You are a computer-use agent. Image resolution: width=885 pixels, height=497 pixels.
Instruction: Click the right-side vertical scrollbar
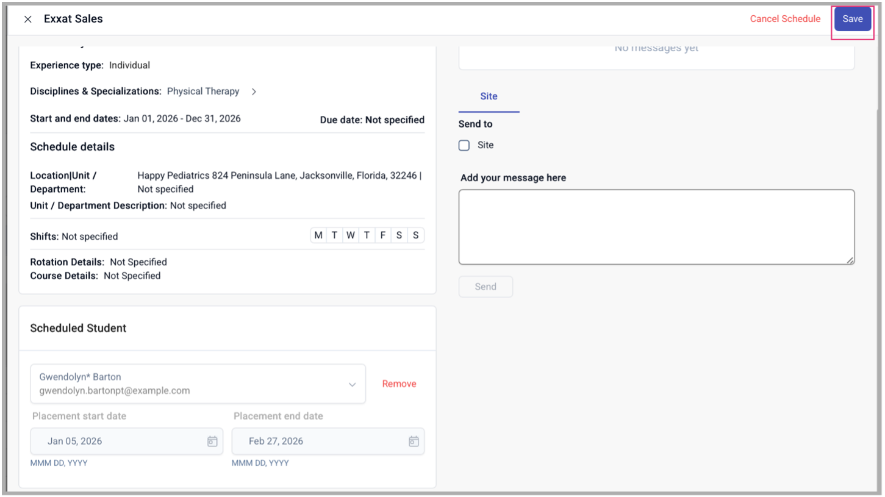(878, 244)
